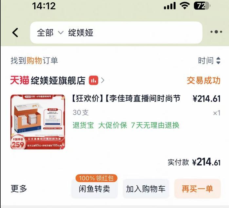Viewport: 229px width, 208px height.
Task: Open the three-dot more options menu
Action: pyautogui.click(x=216, y=32)
